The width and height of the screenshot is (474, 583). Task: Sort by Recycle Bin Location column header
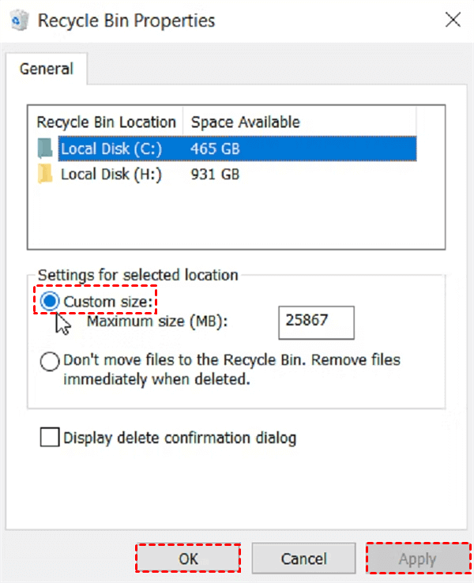point(106,122)
